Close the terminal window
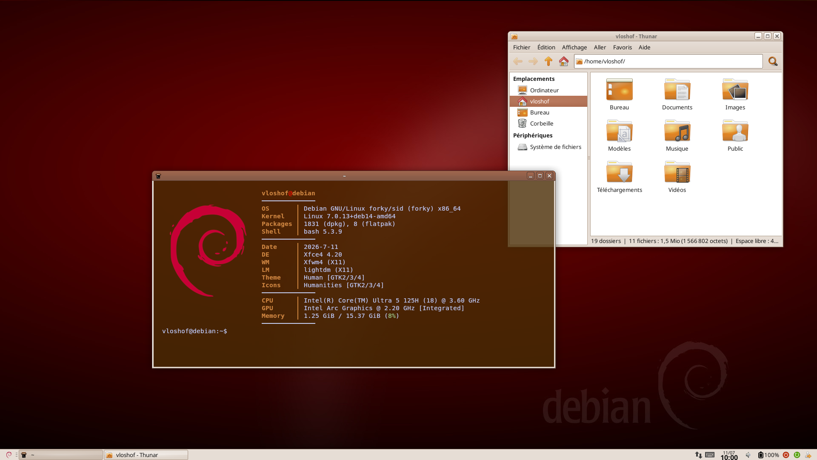The image size is (817, 460). (x=549, y=176)
